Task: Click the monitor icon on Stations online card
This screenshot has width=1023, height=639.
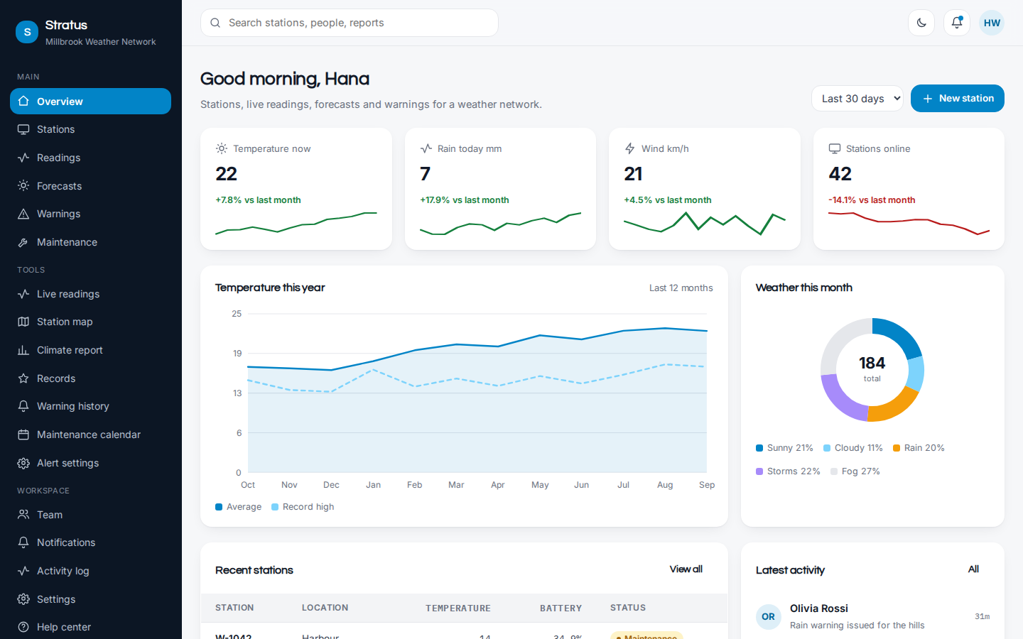Action: click(x=835, y=148)
